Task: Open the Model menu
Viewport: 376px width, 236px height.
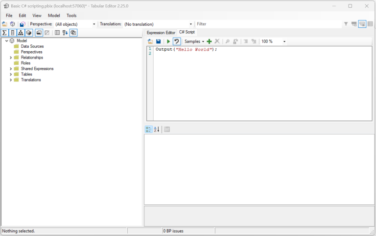Action: [x=54, y=16]
